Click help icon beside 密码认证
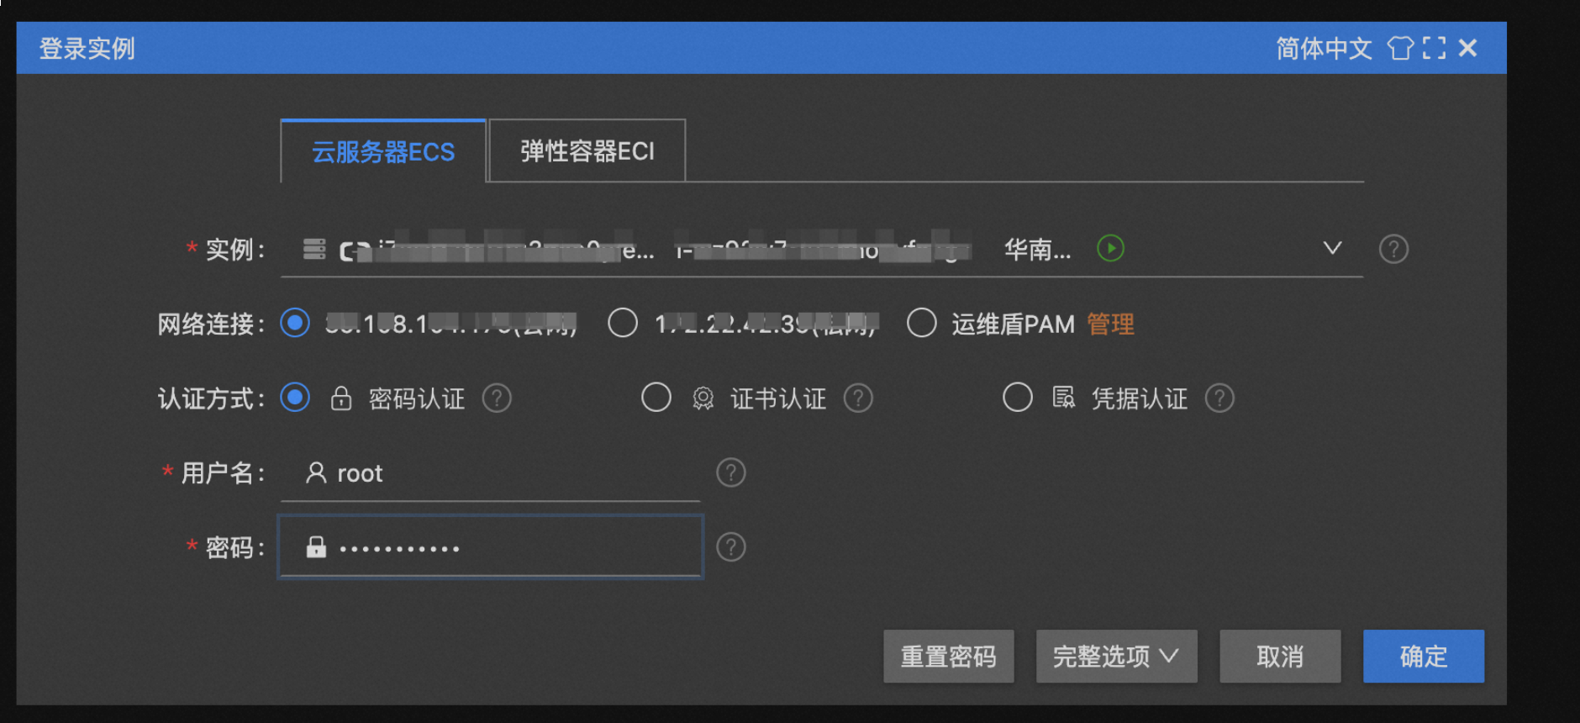Viewport: 1580px width, 723px height. tap(497, 398)
